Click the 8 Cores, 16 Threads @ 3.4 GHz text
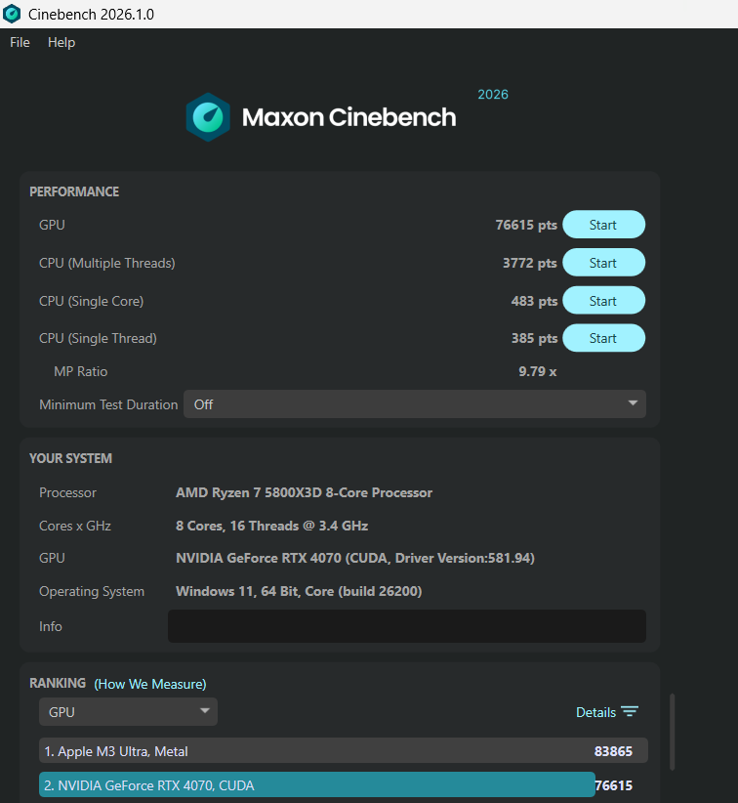The height and width of the screenshot is (803, 738). click(x=271, y=526)
